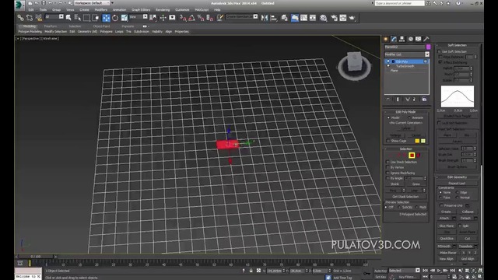The image size is (498, 280).
Task: Enable By Vertex checkbox
Action: click(388, 167)
